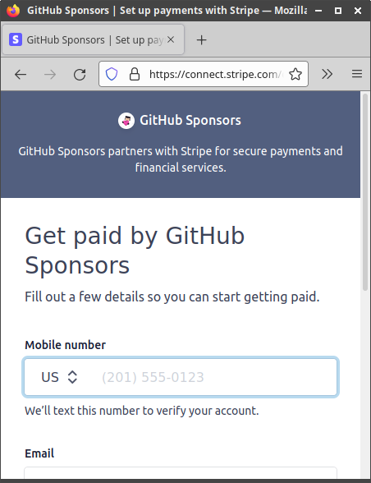Click the Stripe favicon on the tab
This screenshot has height=483, width=371.
click(x=16, y=39)
